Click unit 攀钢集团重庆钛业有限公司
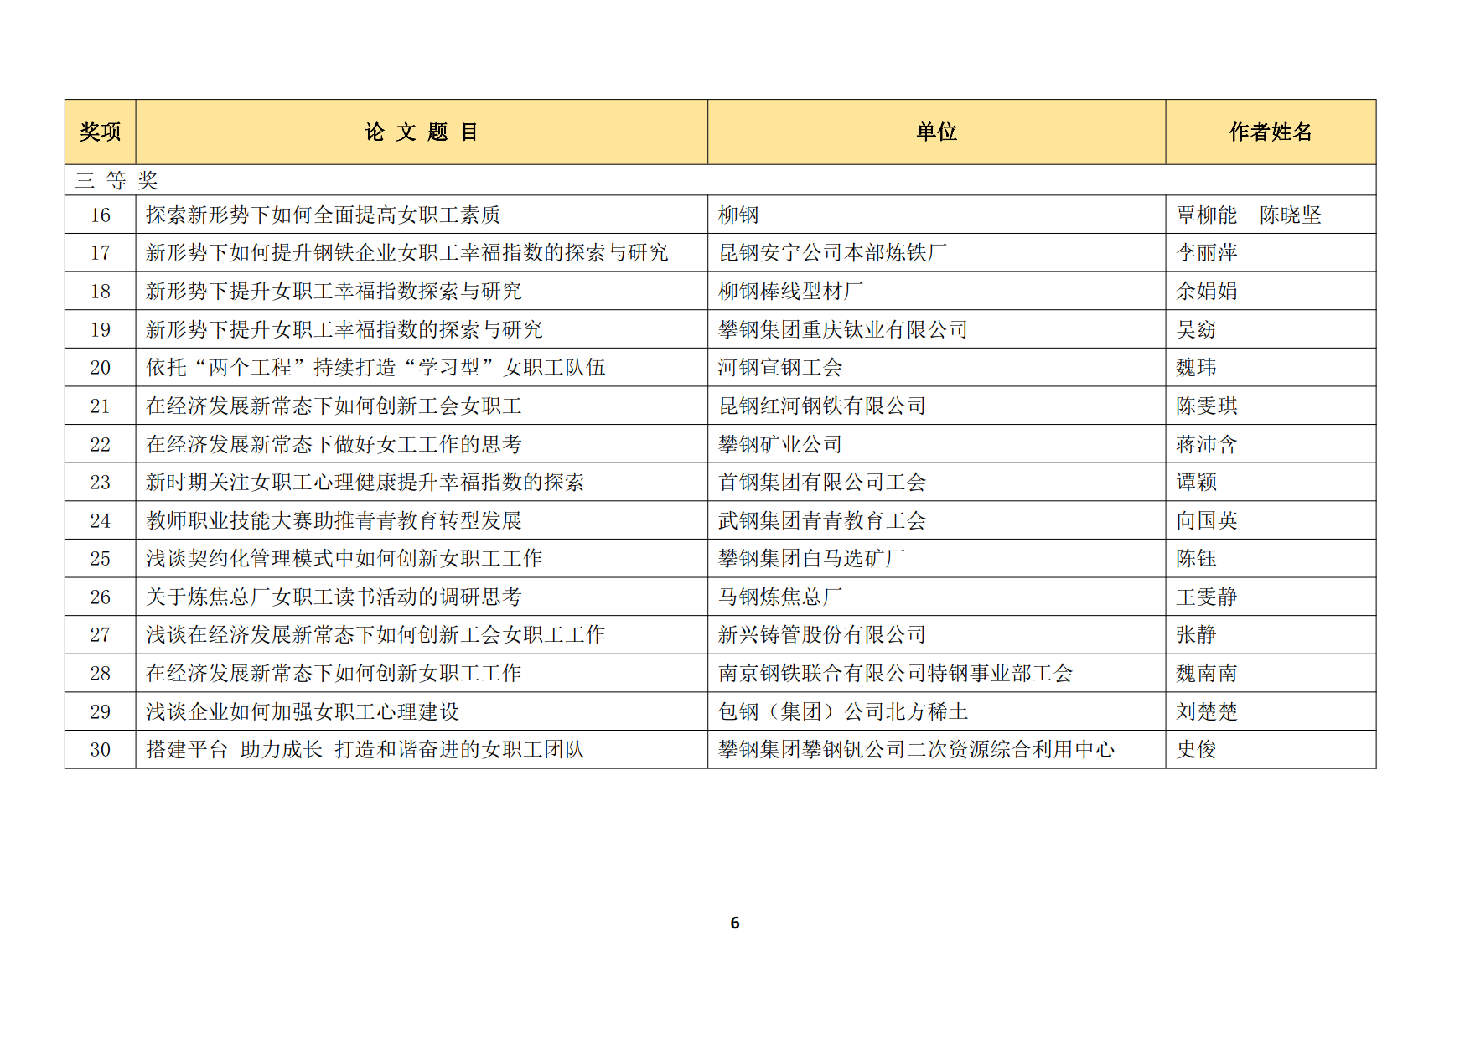This screenshot has width=1470, height=1039. click(x=842, y=330)
